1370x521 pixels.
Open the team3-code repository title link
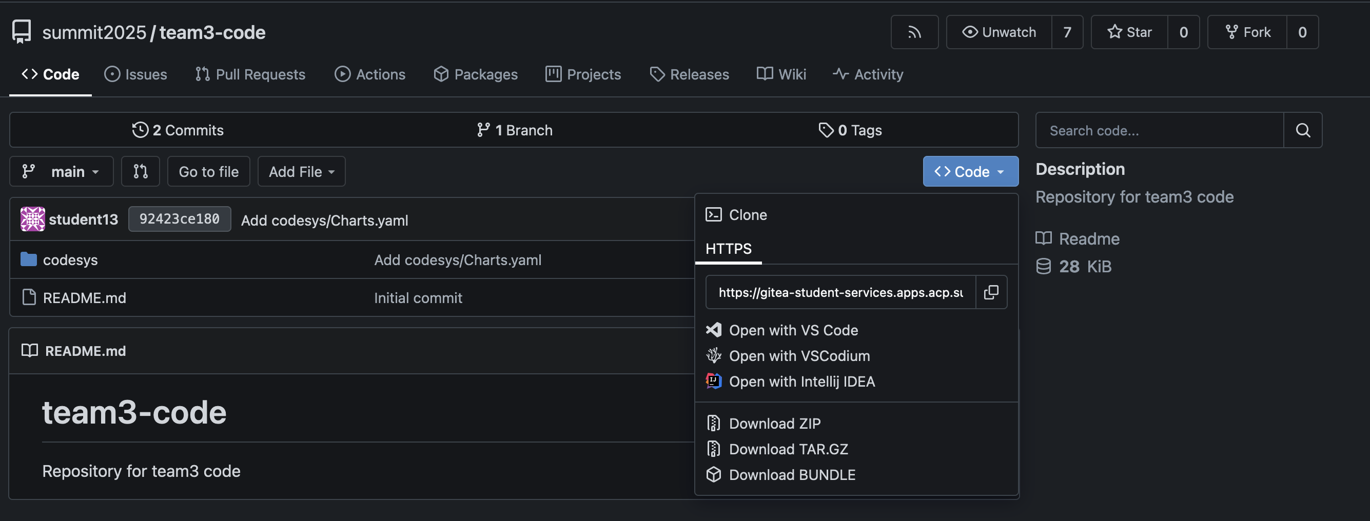(212, 32)
